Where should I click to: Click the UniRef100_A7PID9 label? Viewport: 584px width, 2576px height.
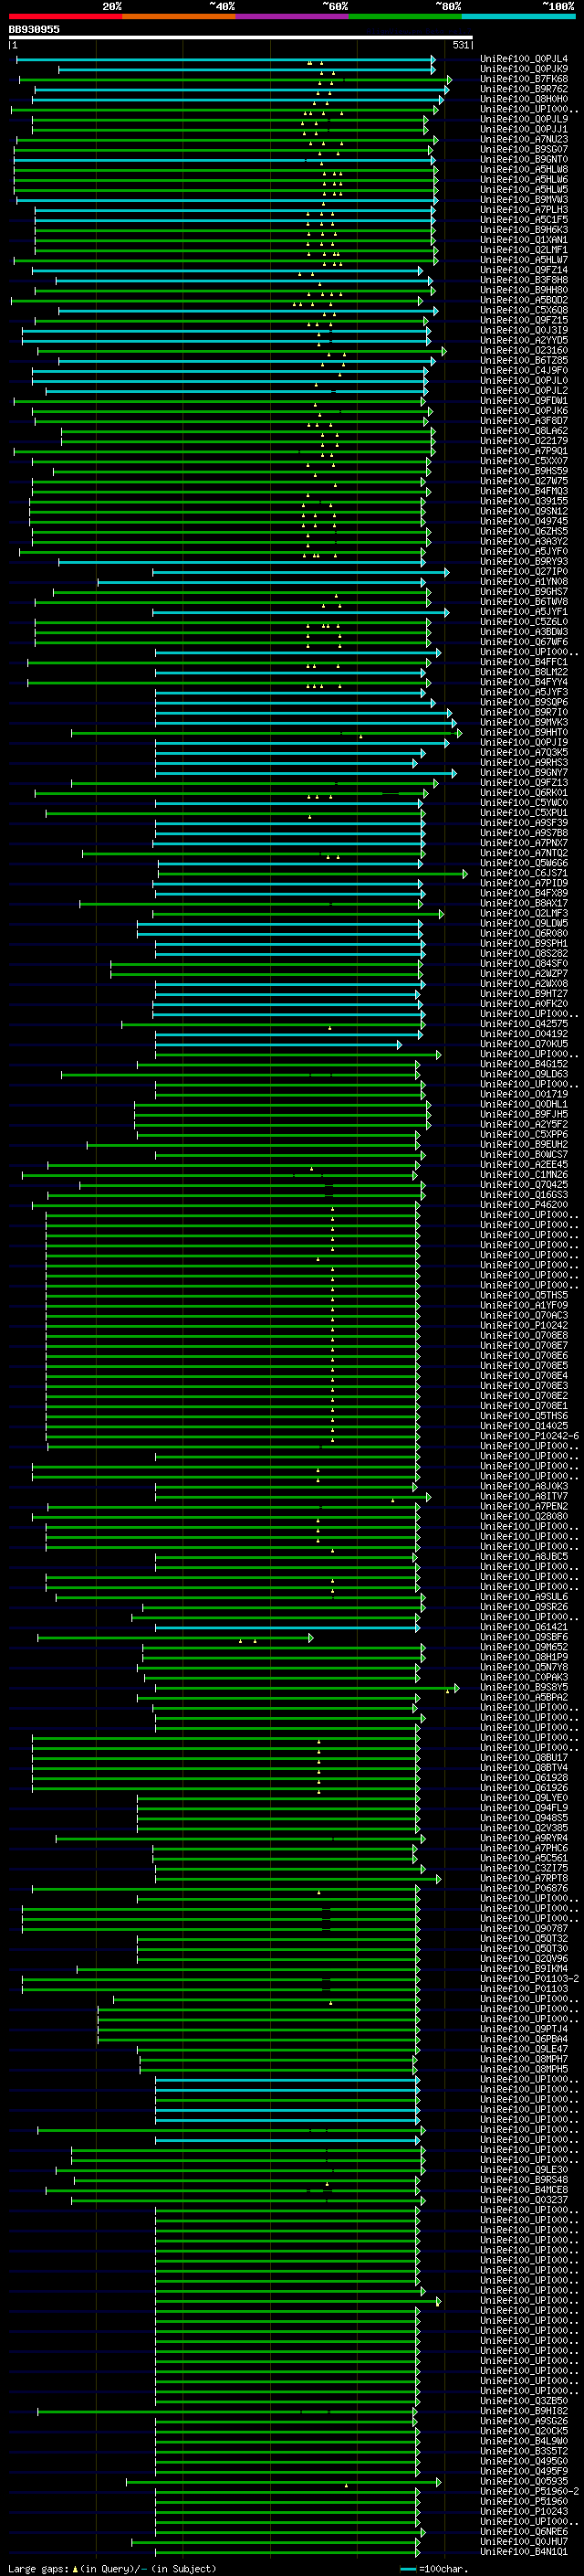[x=524, y=883]
